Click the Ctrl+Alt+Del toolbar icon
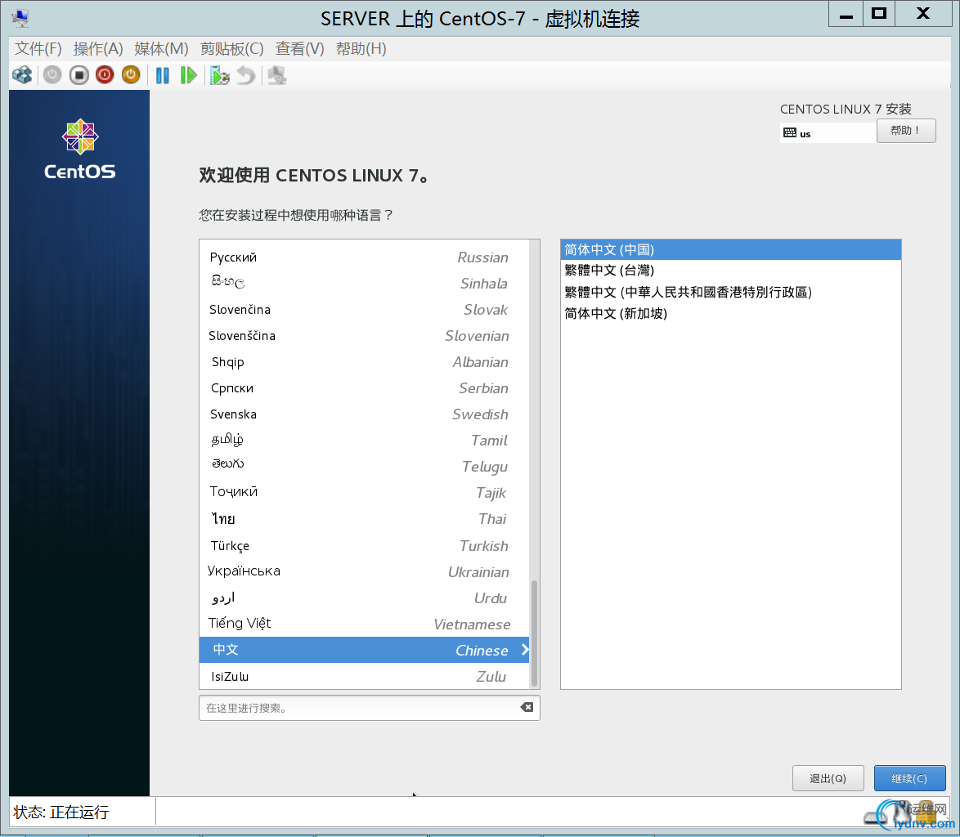 tap(22, 75)
